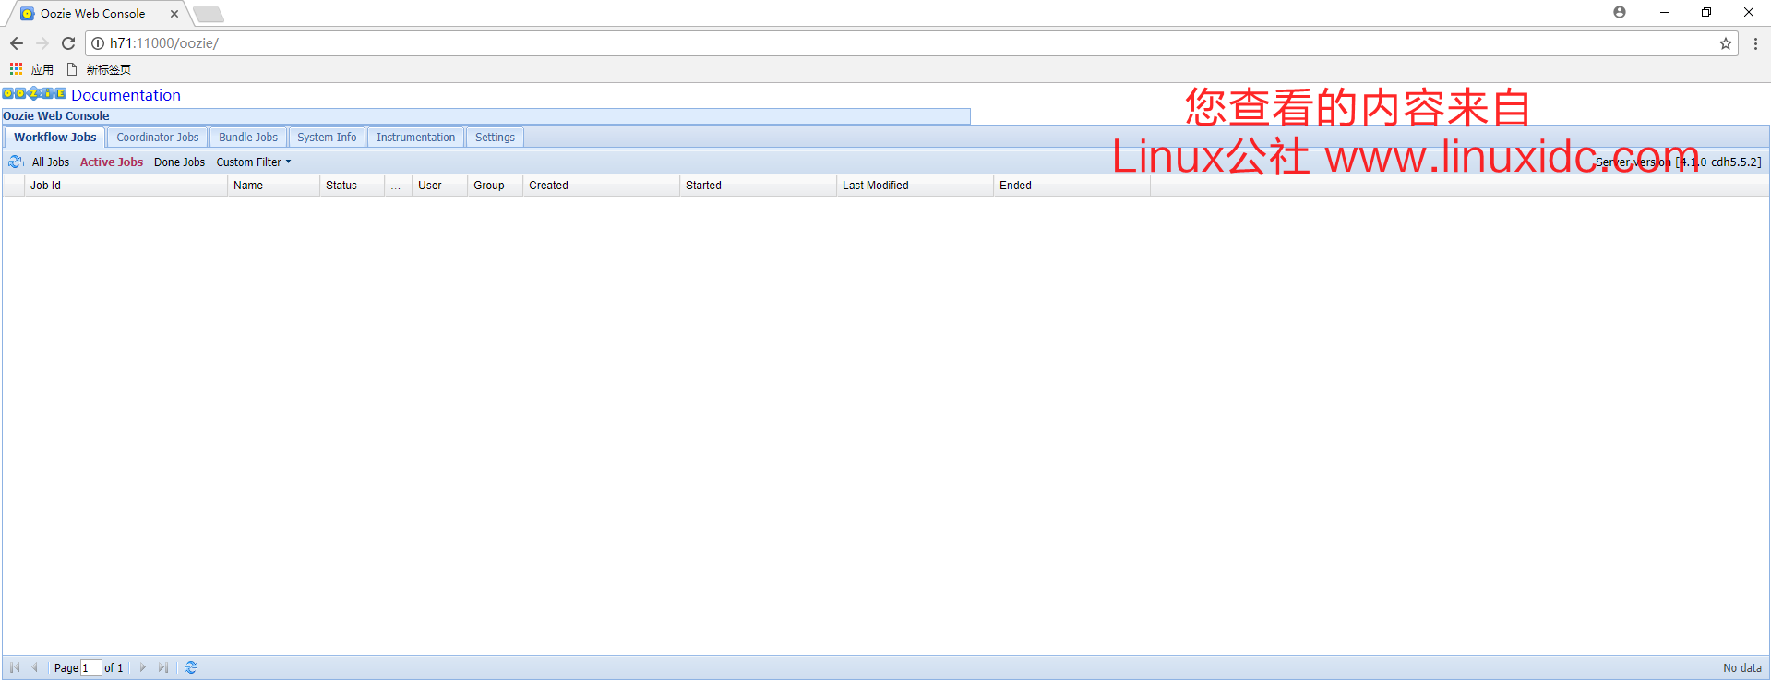
Task: Click the Oozie Web Console panel title
Action: (x=55, y=116)
